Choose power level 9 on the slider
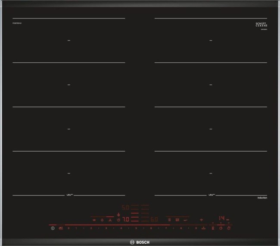This screenshot has height=246, width=280. coord(195,228)
